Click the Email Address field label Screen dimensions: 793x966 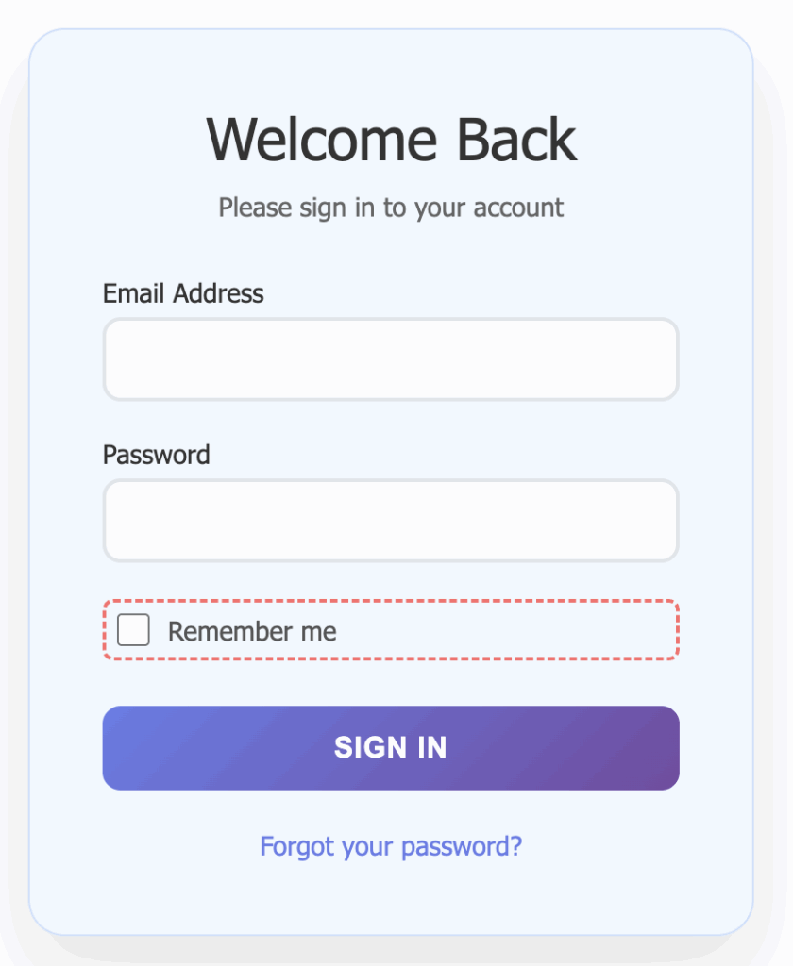click(x=183, y=293)
